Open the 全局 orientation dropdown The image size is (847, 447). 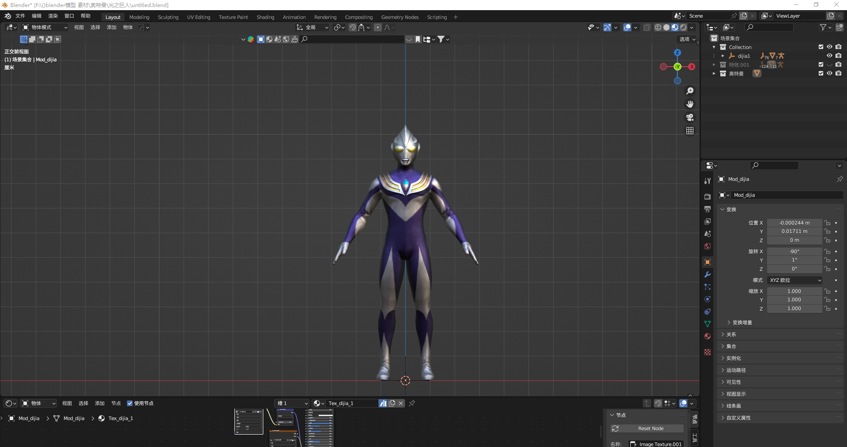click(x=312, y=27)
